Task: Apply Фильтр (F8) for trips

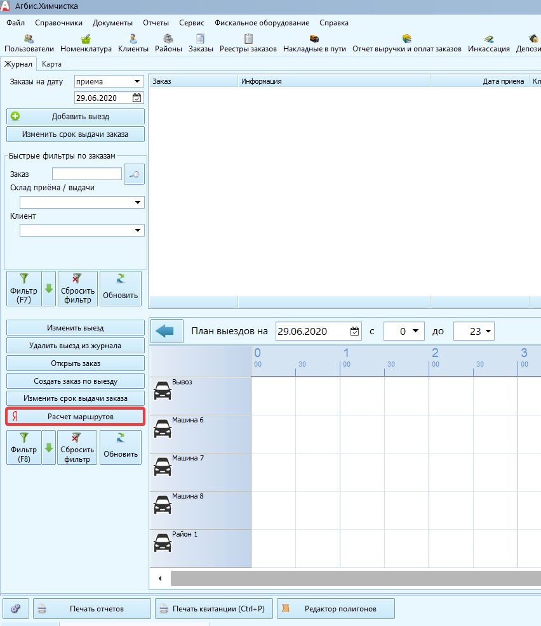Action: pos(24,448)
